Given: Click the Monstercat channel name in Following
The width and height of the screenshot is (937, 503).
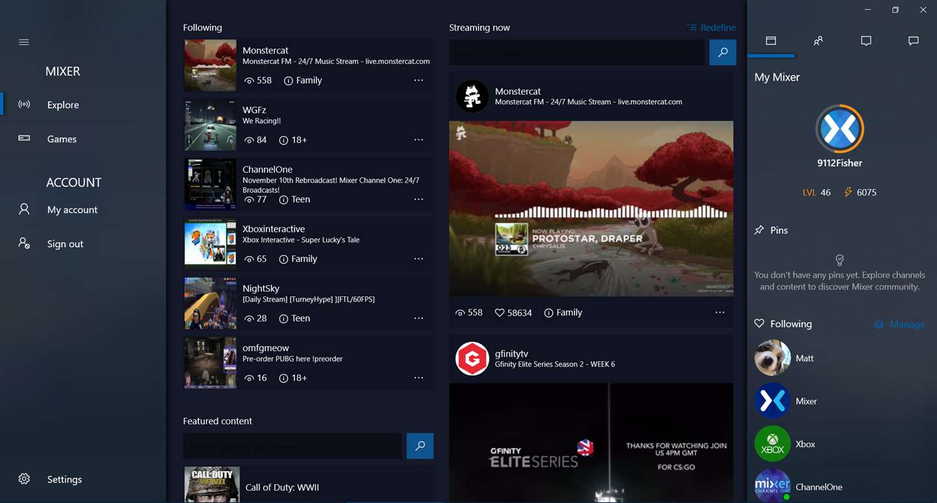Looking at the screenshot, I should point(265,50).
